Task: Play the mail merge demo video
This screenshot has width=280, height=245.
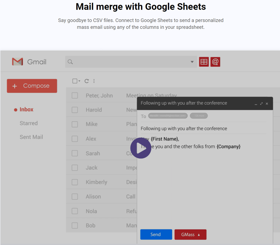Action: [x=141, y=148]
